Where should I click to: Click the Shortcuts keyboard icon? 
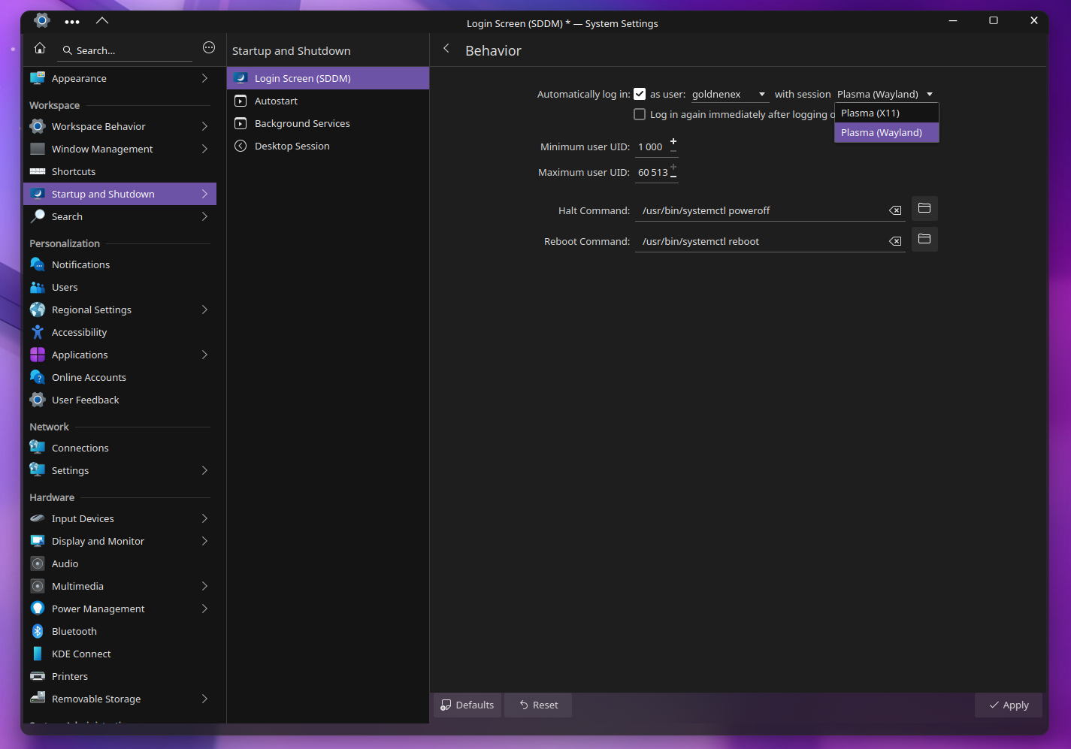38,171
